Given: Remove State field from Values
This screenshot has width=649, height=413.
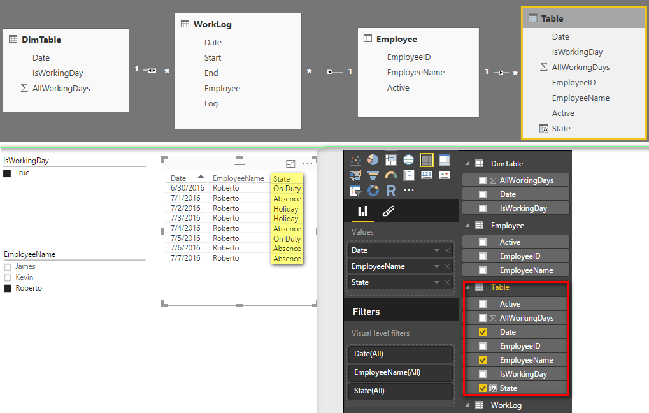Looking at the screenshot, I should (x=447, y=282).
